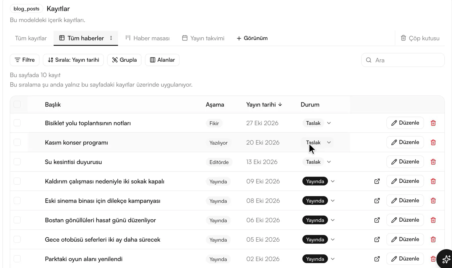This screenshot has height=268, width=452.
Task: Click trash icon on Kaldırım çalışması row
Action: (x=433, y=181)
